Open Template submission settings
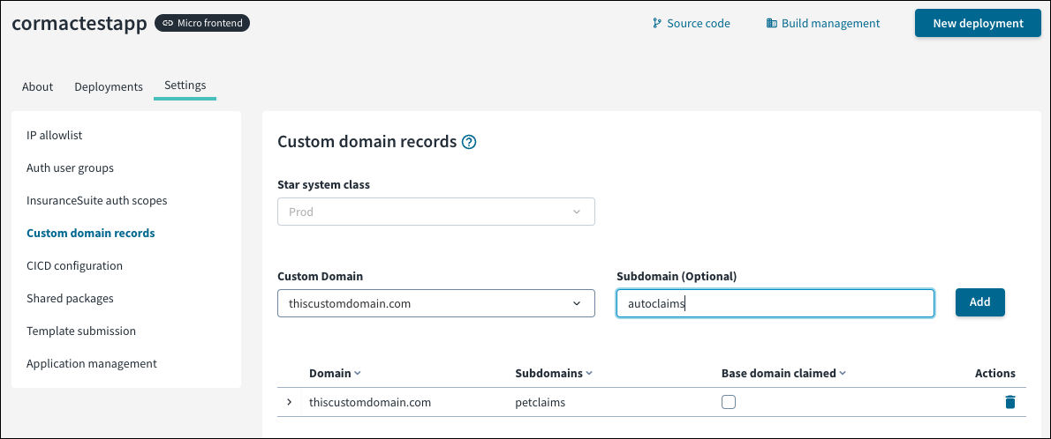 (81, 331)
